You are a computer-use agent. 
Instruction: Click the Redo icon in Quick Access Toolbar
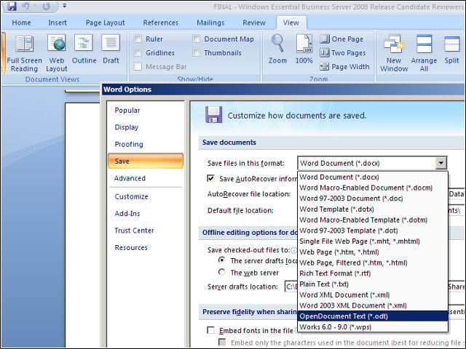pyautogui.click(x=46, y=6)
